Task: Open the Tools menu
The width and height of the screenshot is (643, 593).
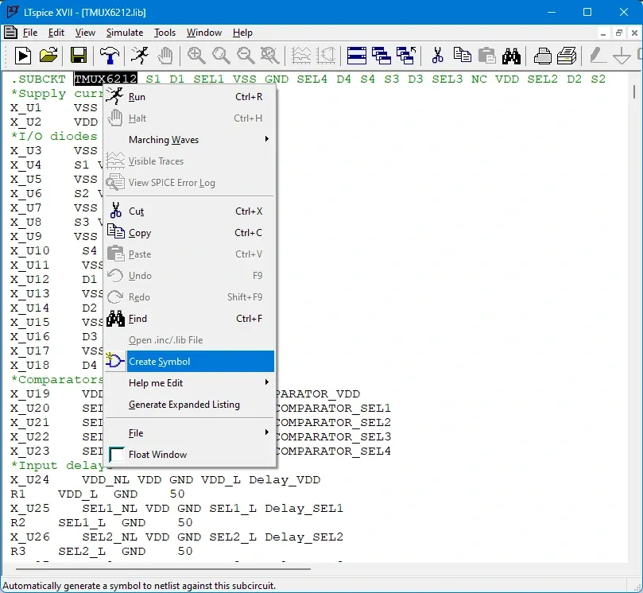Action: tap(165, 33)
